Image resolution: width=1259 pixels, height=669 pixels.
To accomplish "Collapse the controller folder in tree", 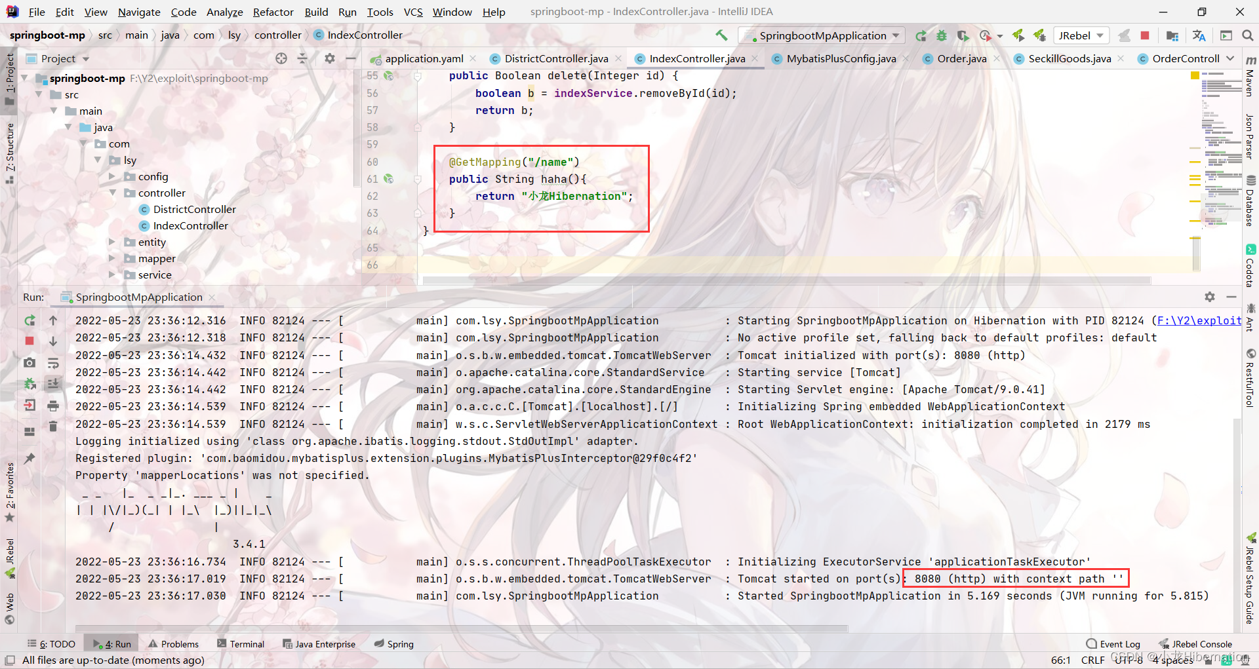I will [x=113, y=193].
